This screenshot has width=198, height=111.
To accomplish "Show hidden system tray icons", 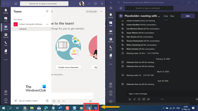I will 163,108.
